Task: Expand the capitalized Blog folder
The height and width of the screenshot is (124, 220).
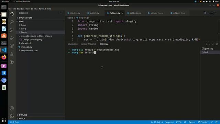Action: [x=41, y=29]
